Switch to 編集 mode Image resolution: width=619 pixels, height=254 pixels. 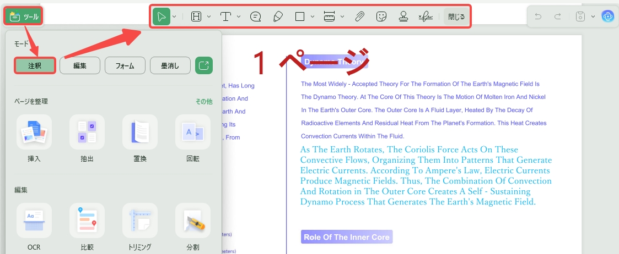(80, 65)
